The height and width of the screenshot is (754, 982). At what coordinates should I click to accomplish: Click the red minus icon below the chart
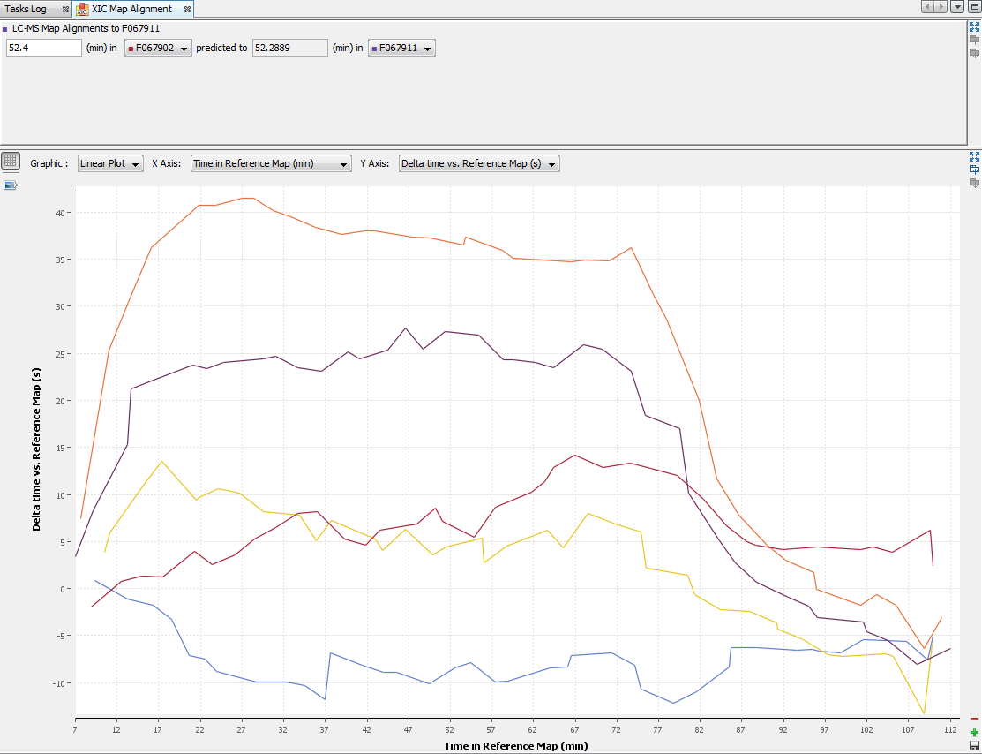974,720
